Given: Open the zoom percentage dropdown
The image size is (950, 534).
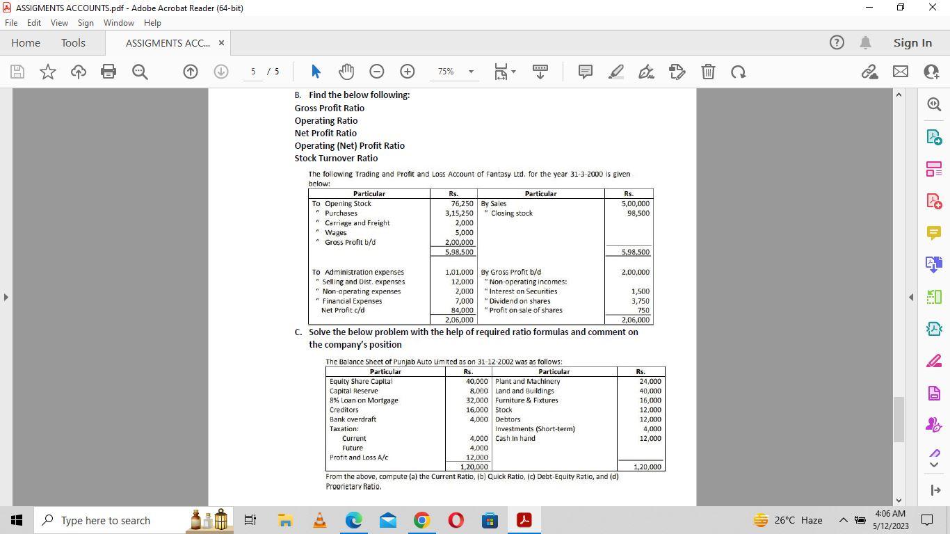Looking at the screenshot, I should coord(470,72).
